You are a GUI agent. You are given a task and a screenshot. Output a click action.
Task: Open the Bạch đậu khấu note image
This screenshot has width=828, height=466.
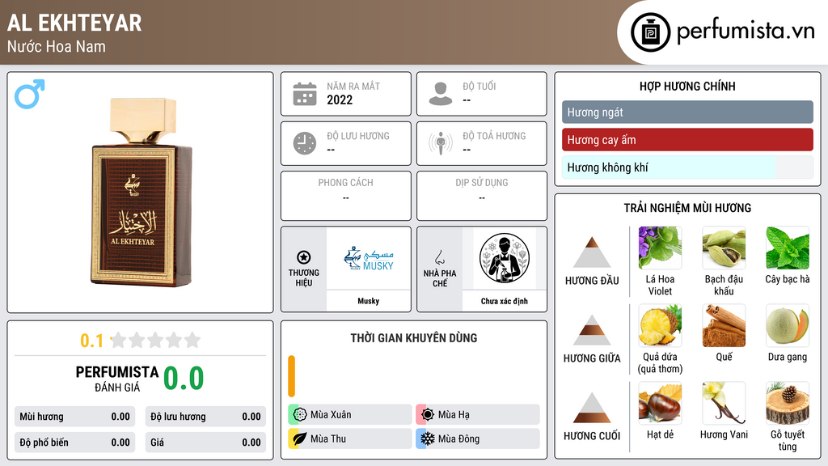(x=724, y=248)
